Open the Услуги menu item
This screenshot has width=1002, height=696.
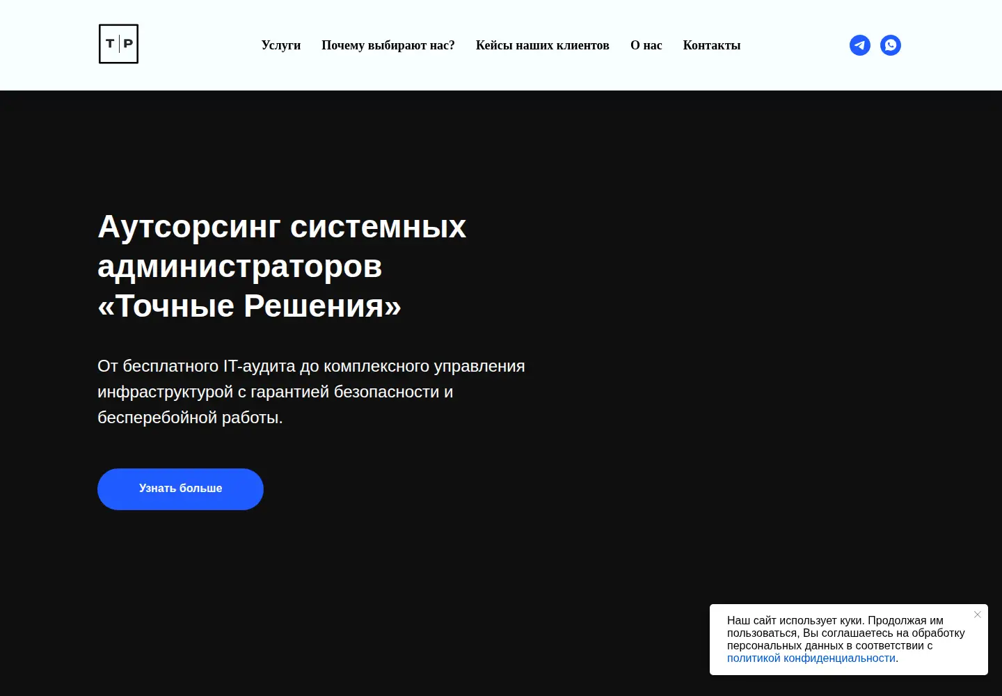tap(281, 45)
